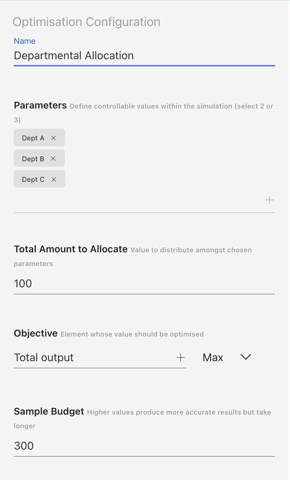
Task: Click the Objective section label
Action: click(x=36, y=333)
